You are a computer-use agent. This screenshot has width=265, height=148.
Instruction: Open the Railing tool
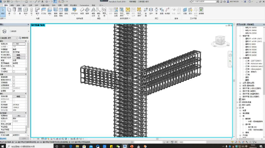(x=74, y=11)
